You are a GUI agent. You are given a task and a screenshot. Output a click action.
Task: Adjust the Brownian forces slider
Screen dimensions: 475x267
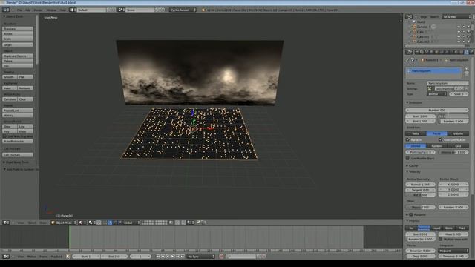421,251
